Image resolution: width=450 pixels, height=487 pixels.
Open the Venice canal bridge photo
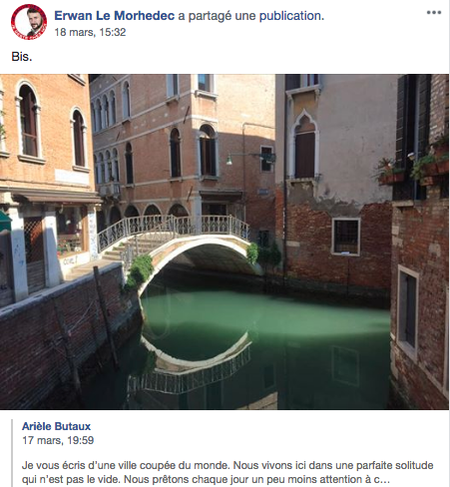click(x=225, y=242)
